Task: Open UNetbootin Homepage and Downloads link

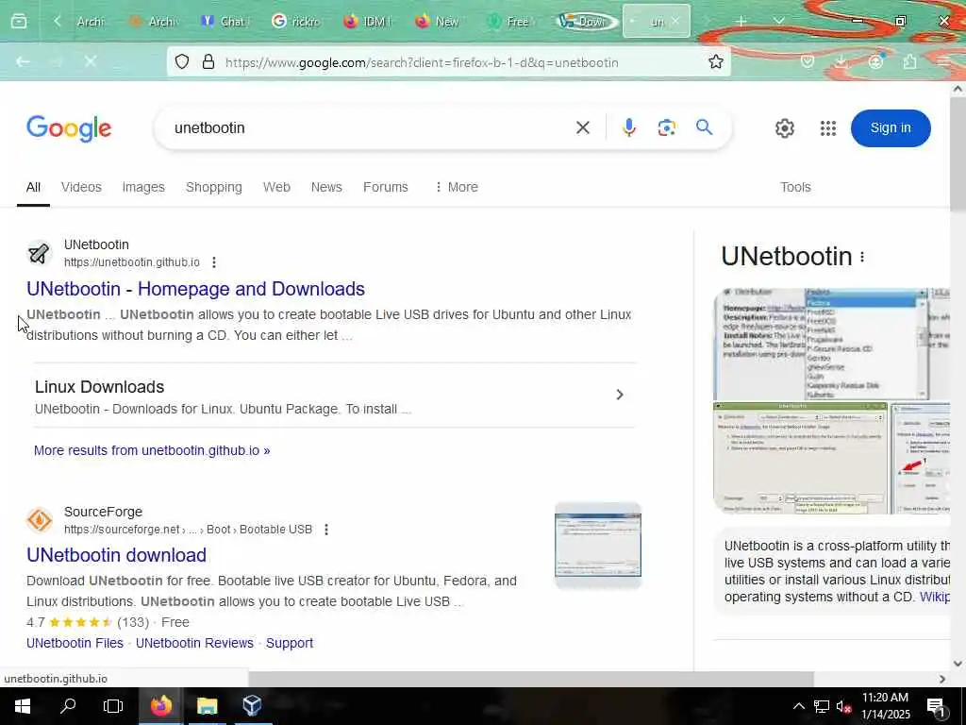Action: (196, 289)
